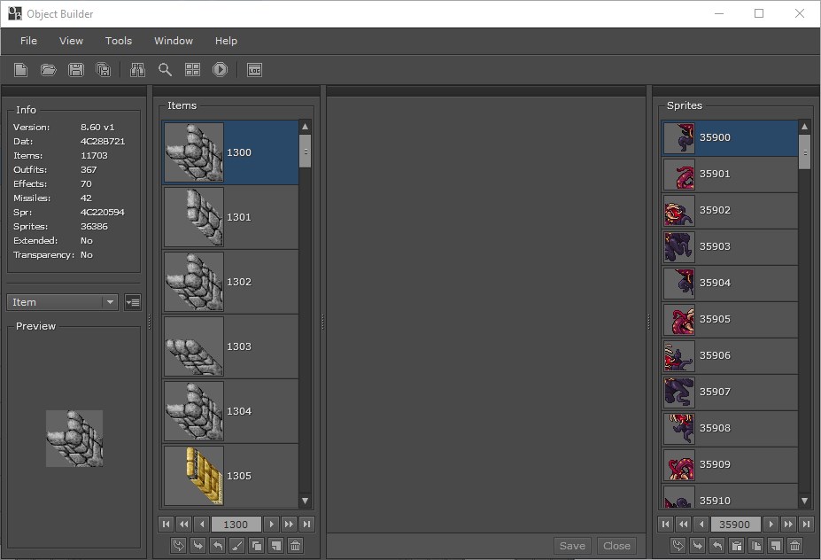The width and height of the screenshot is (821, 560).
Task: Save using the single floppy disk icon
Action: [x=76, y=70]
